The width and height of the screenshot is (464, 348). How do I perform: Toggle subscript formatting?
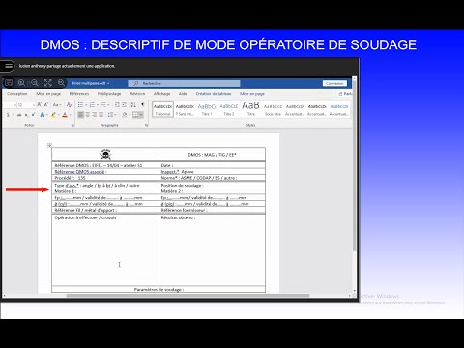[x=26, y=115]
